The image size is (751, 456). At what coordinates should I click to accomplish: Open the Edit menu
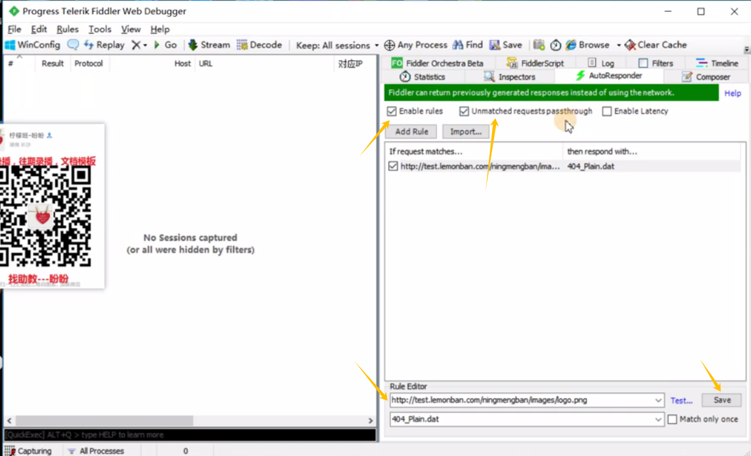[x=39, y=29]
